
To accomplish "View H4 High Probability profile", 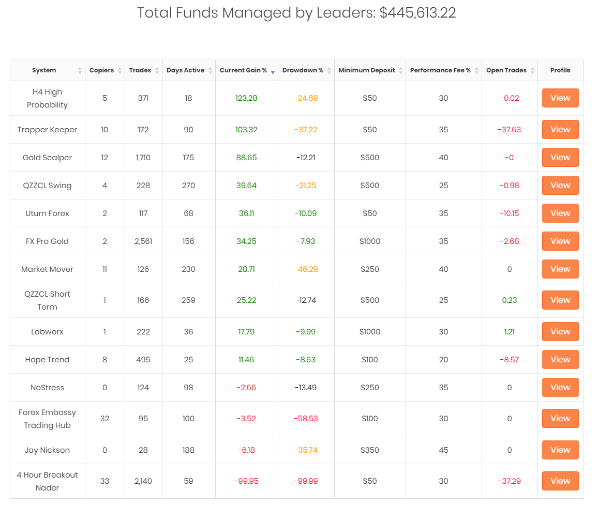I will coord(560,98).
